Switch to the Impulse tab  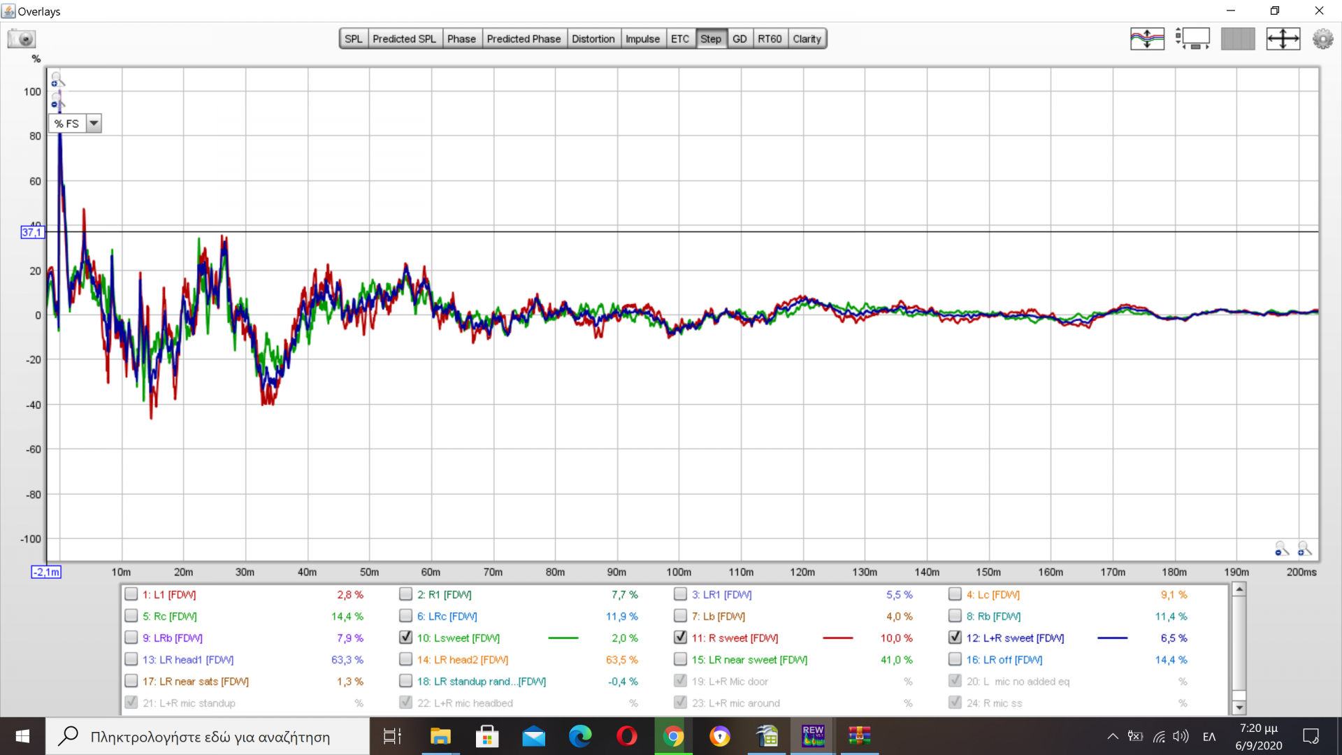(642, 39)
